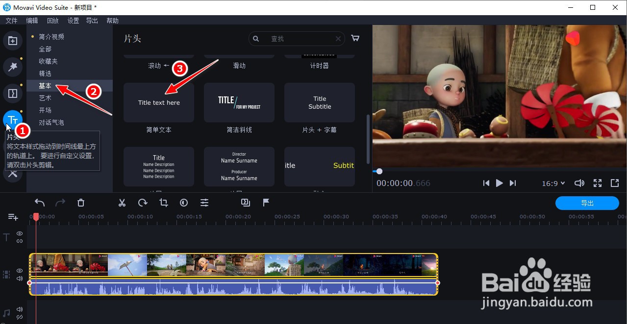Detach the preview window
Screen dimensions: 627x324
coord(615,183)
